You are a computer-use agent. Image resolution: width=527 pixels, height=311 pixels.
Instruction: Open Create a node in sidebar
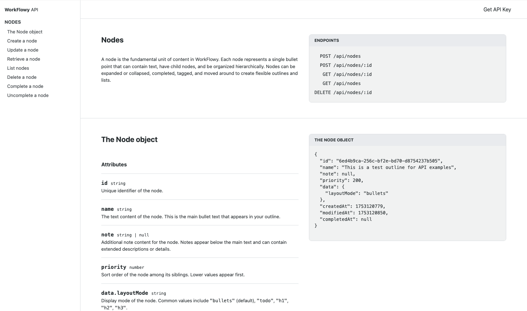pyautogui.click(x=22, y=41)
